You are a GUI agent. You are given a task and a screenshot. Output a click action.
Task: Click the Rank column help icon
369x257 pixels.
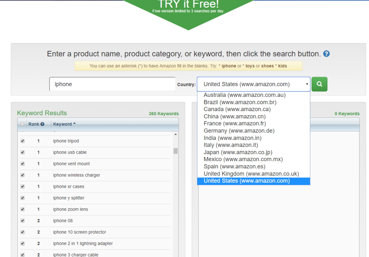(x=42, y=124)
